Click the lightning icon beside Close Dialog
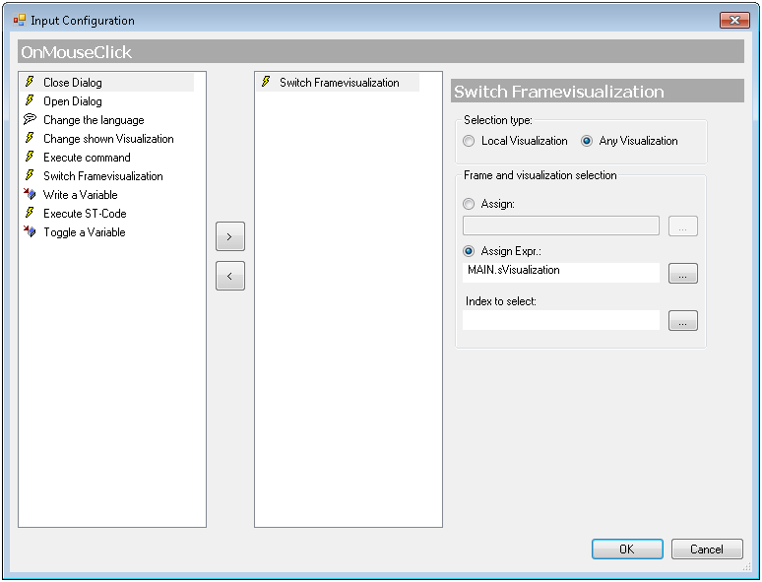This screenshot has height=582, width=762. pos(30,82)
